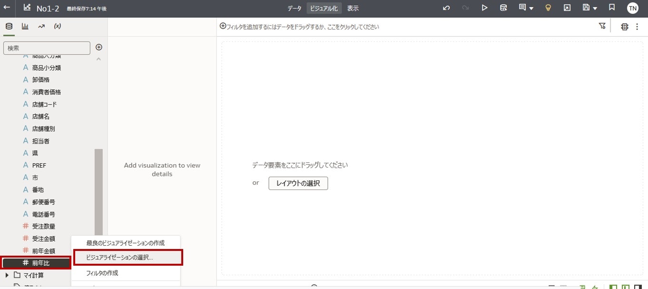Open the TN user profile avatar
648x289 pixels.
(x=632, y=8)
